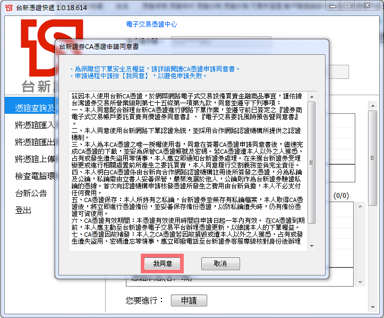The height and width of the screenshot is (318, 384).
Task: Click main window scrollbar thumb
Action: (373, 158)
